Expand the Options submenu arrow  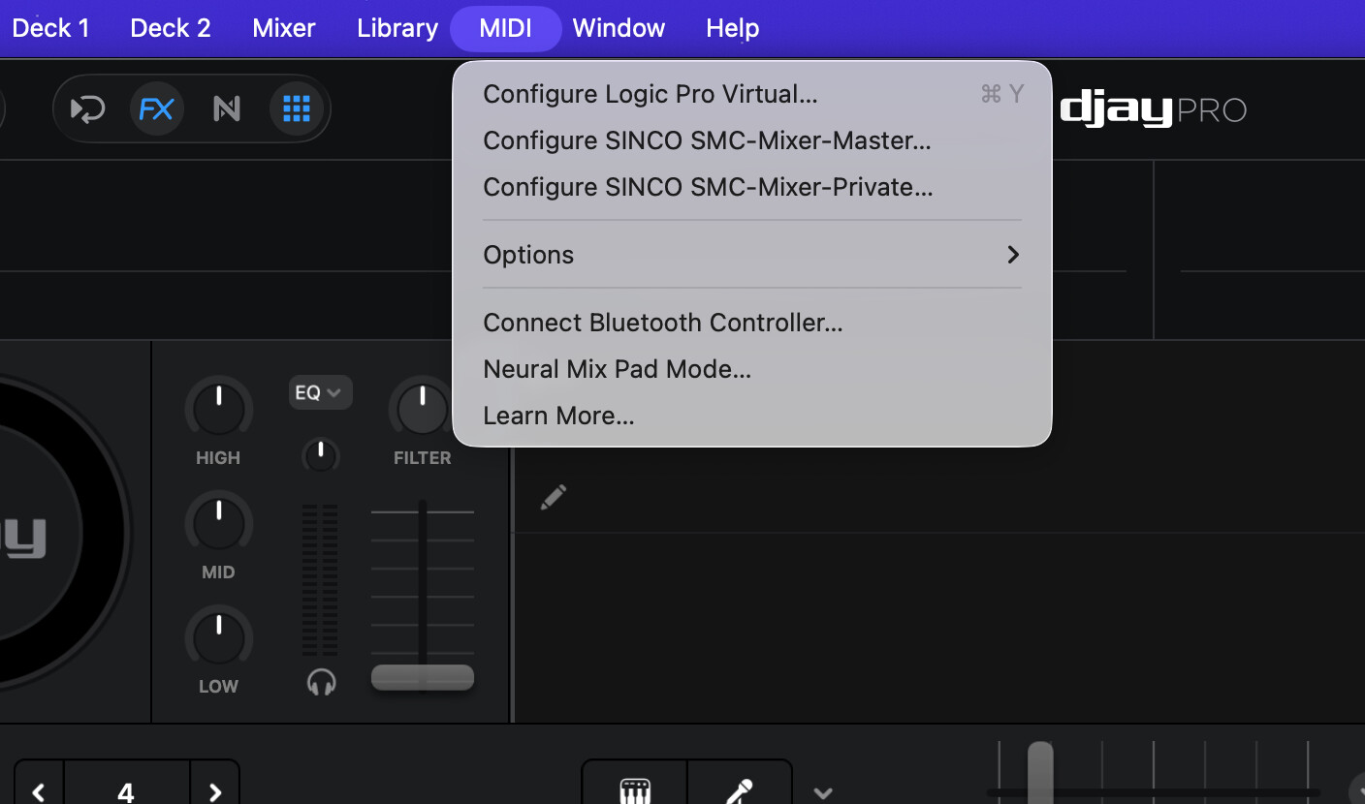pos(1013,255)
